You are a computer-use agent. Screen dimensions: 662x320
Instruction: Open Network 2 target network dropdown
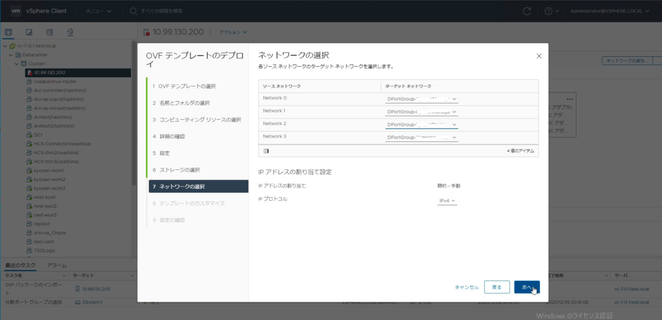coord(422,124)
